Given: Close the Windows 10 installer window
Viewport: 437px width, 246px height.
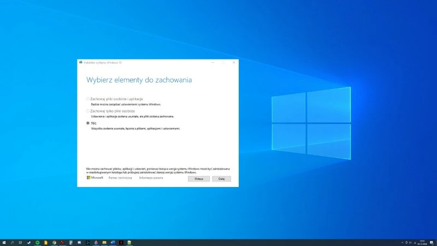Looking at the screenshot, I should click(x=234, y=62).
